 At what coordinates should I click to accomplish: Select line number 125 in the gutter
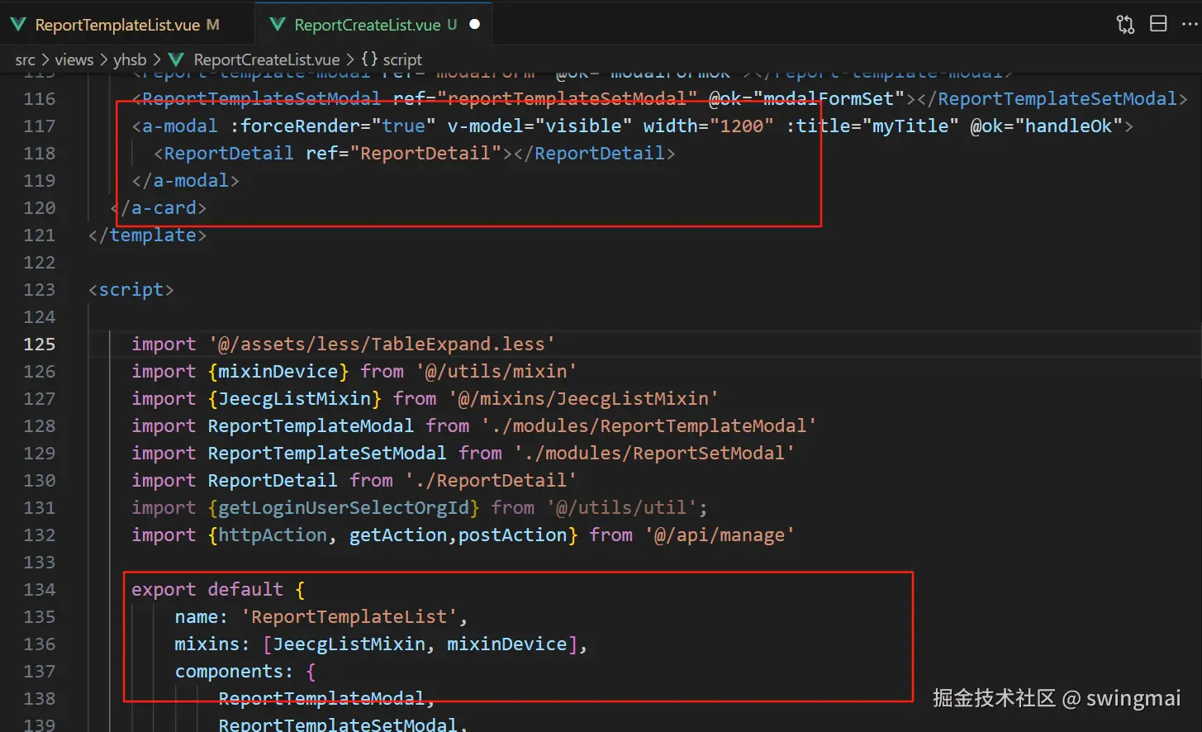click(40, 344)
